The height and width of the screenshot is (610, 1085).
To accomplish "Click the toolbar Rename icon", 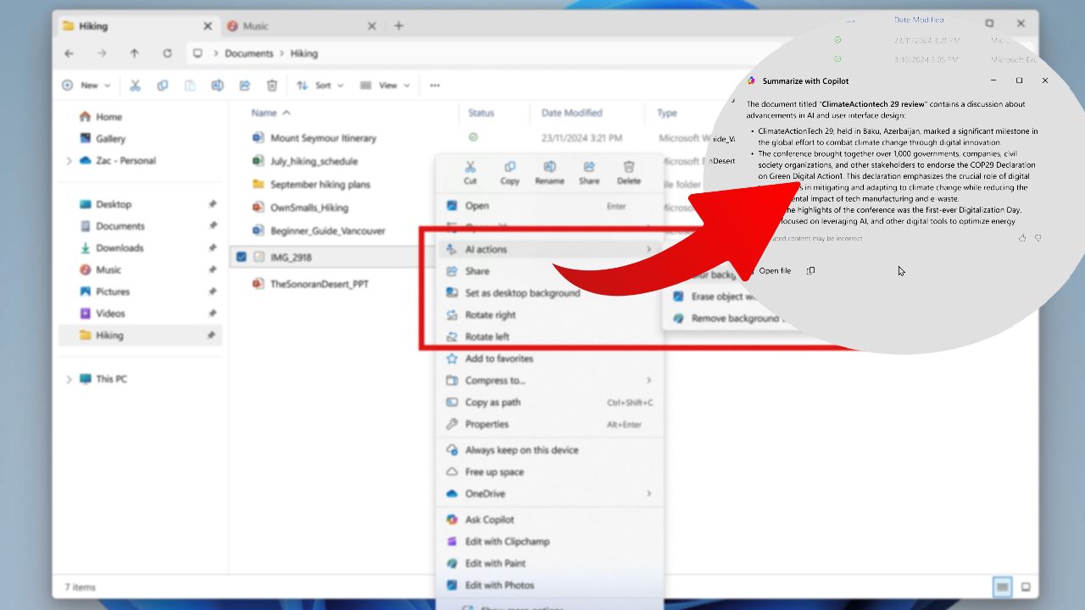I will [x=217, y=86].
